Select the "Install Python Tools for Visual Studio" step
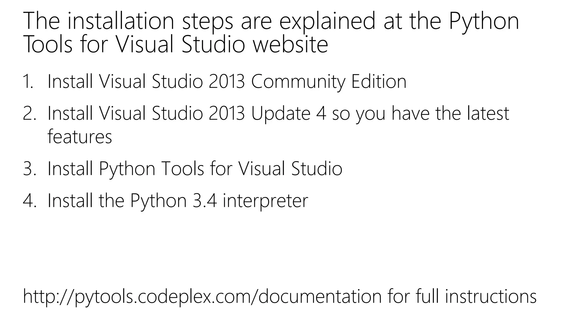The width and height of the screenshot is (585, 329). coord(195,168)
